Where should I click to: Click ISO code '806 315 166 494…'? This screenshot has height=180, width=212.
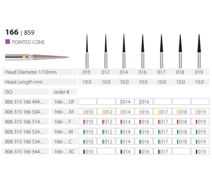25,102
